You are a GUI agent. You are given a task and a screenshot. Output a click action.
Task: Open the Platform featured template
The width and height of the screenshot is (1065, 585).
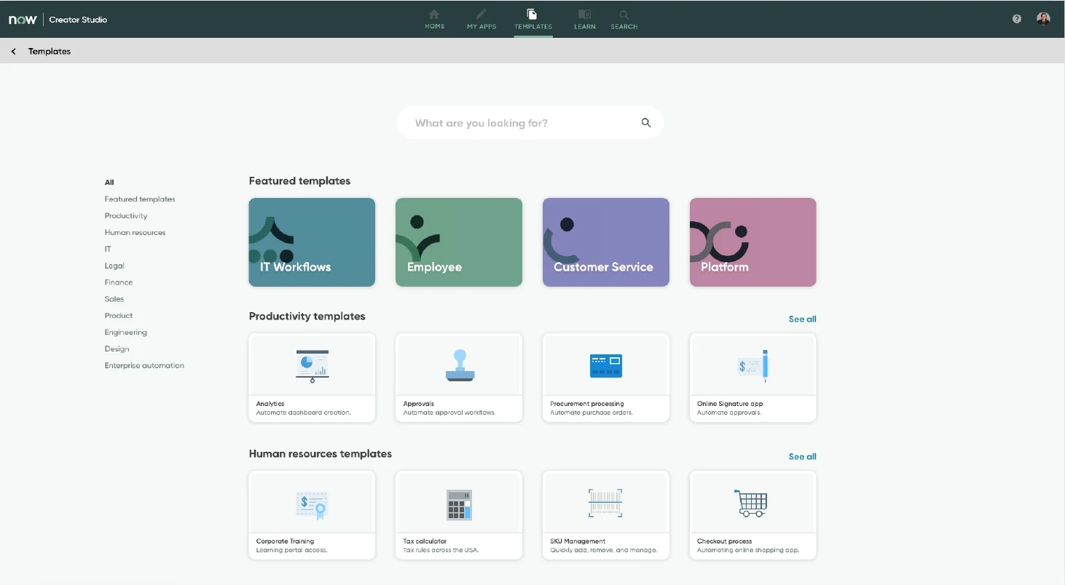753,242
